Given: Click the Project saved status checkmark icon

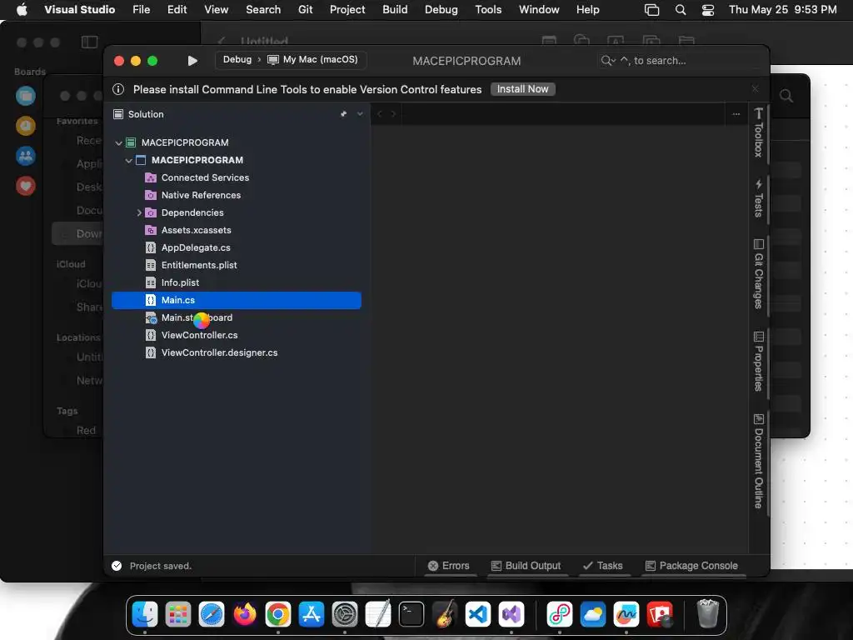Looking at the screenshot, I should click(117, 566).
